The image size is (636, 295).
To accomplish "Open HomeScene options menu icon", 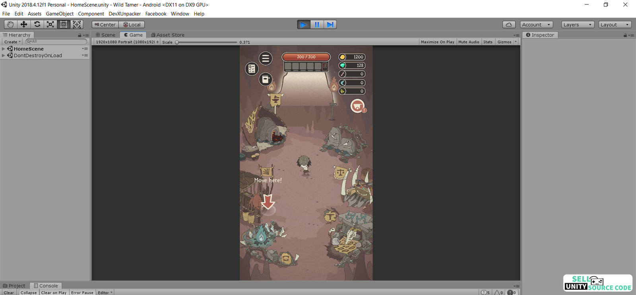I will pos(85,49).
